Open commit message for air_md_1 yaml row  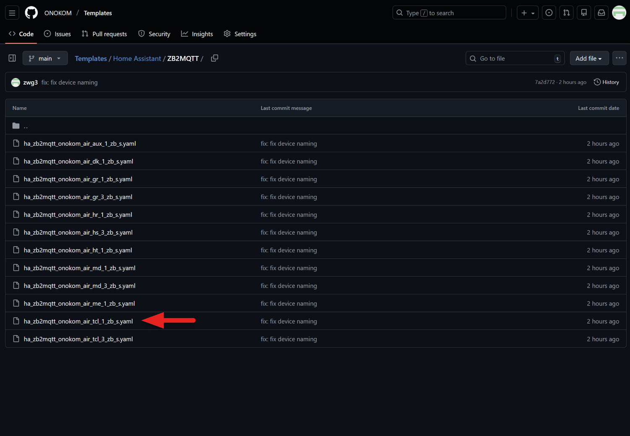click(289, 268)
